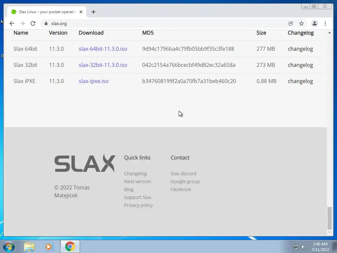Select the 32bit MD5 hash 042c2154...

coord(189,65)
